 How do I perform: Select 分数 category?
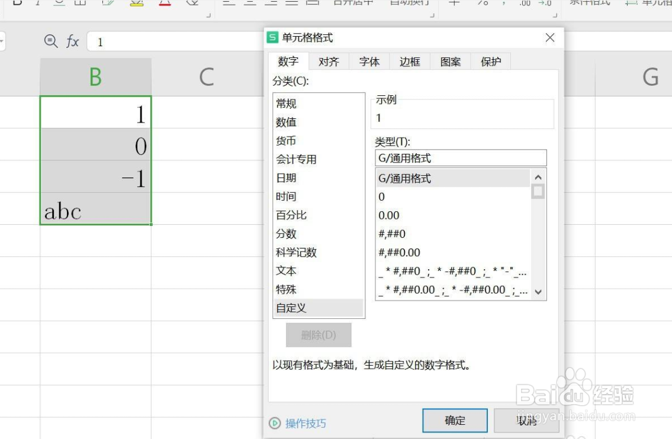(x=318, y=234)
